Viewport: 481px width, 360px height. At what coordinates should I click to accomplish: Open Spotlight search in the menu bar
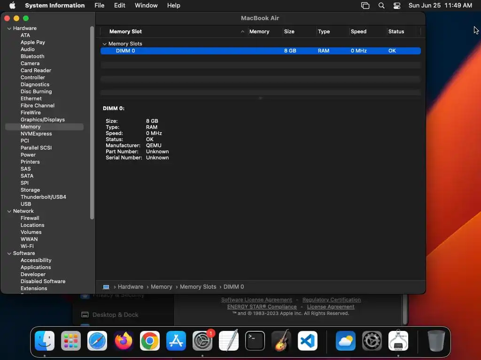click(x=381, y=6)
